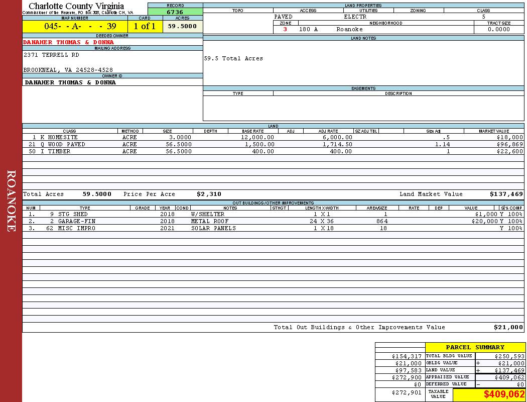Click the red taxable value $409,062

click(x=504, y=394)
